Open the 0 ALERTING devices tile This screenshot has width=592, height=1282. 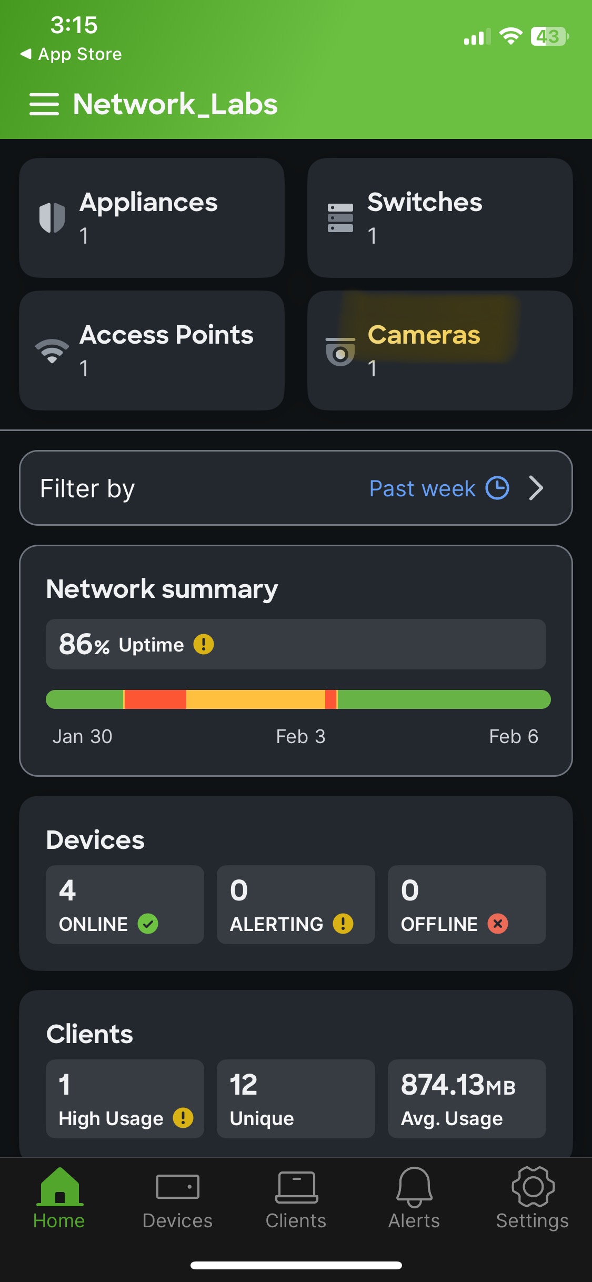click(x=296, y=905)
